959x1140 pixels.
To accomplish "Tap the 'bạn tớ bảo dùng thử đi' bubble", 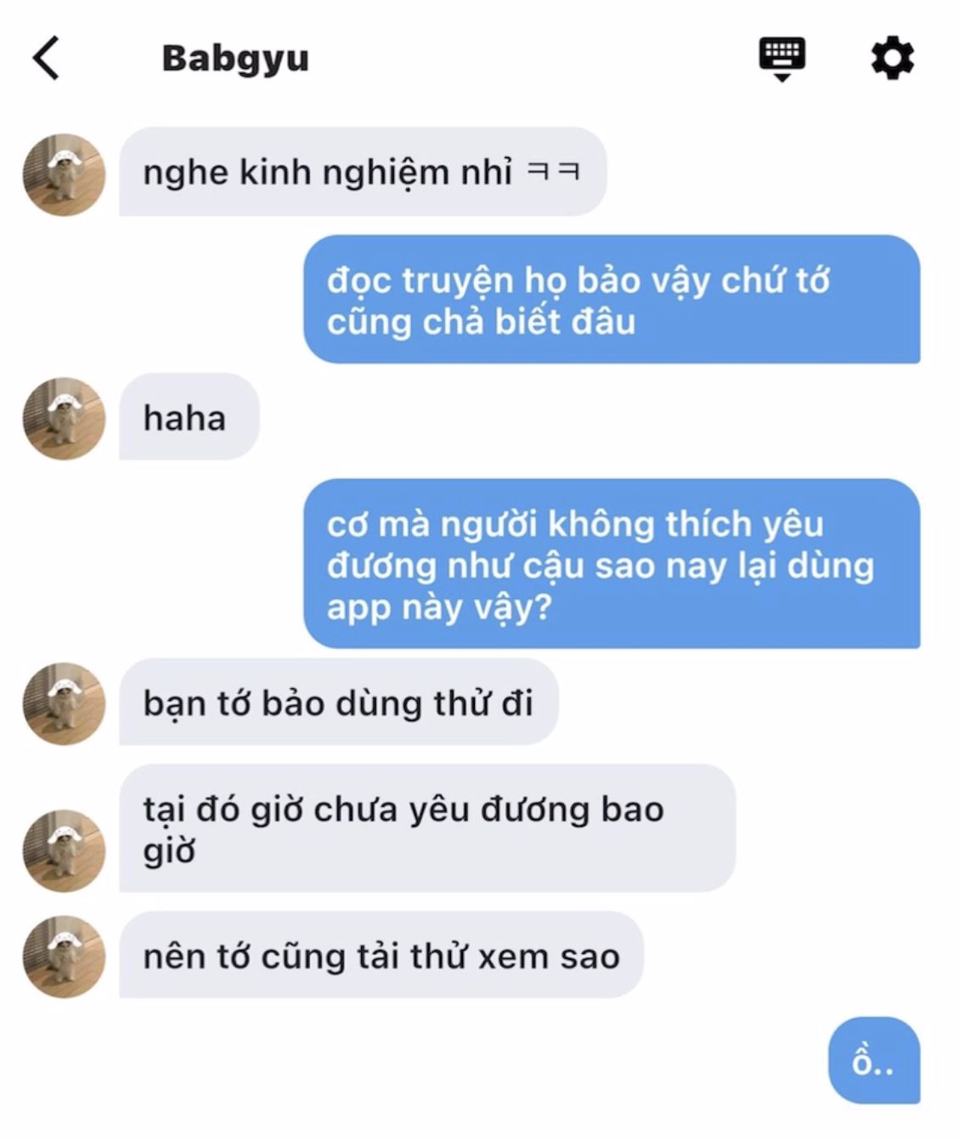I will [x=338, y=702].
